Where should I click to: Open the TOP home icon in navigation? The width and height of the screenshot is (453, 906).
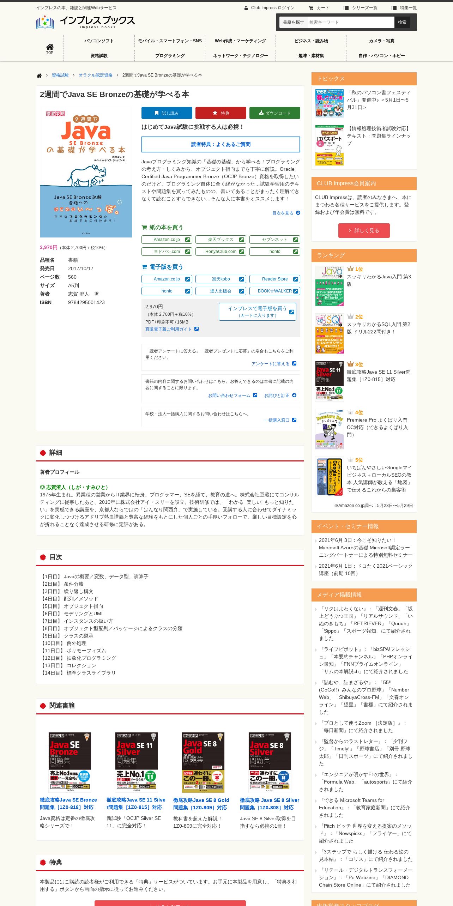click(x=50, y=49)
